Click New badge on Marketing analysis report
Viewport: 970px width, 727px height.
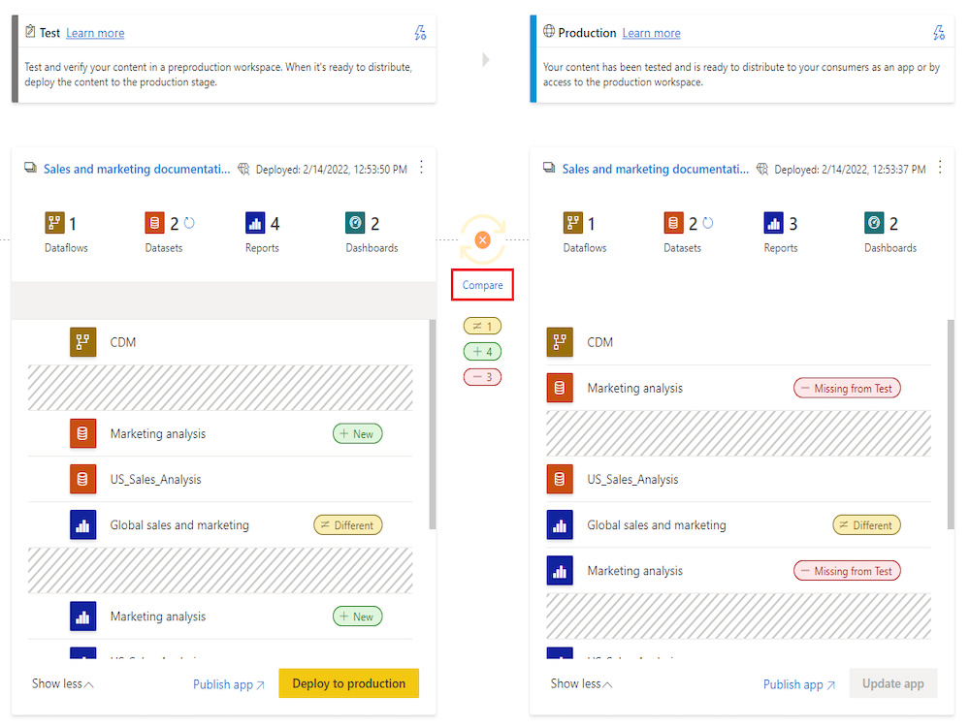click(x=358, y=616)
